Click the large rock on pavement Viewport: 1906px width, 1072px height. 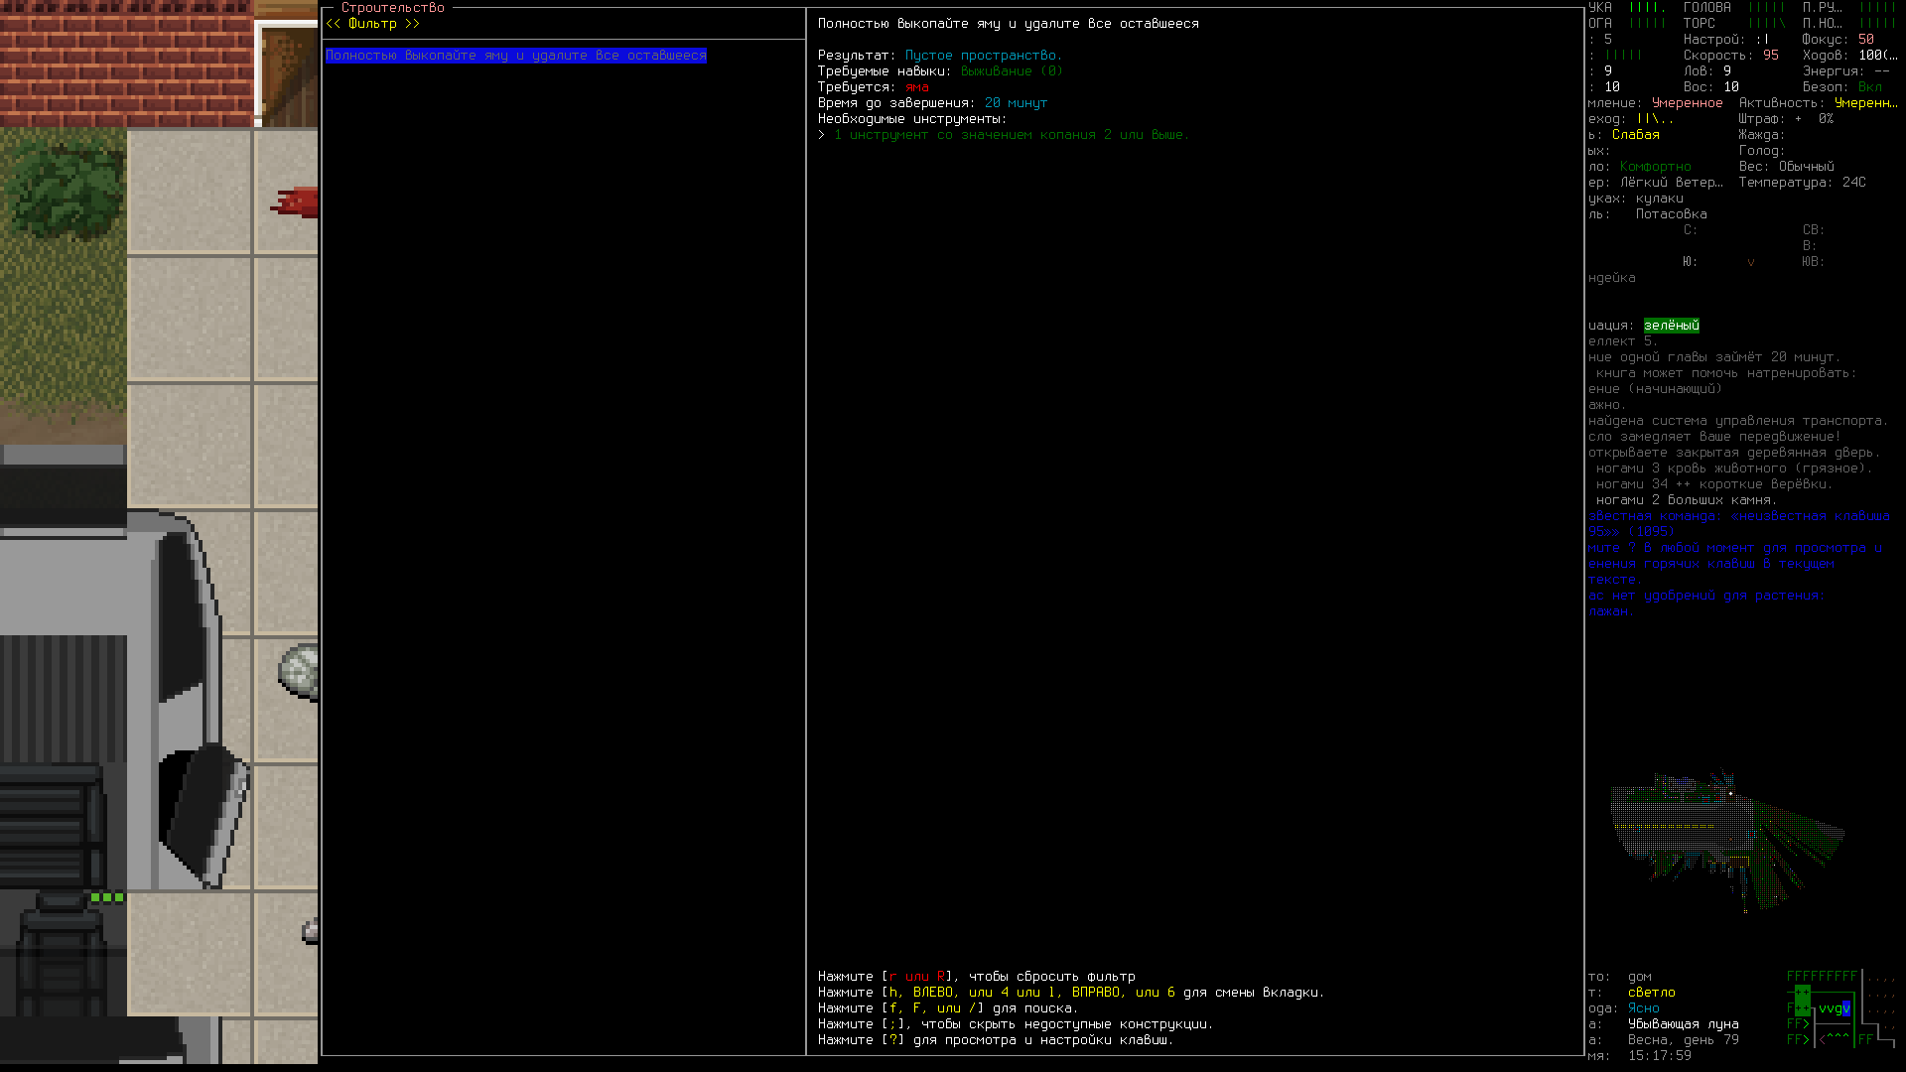300,671
